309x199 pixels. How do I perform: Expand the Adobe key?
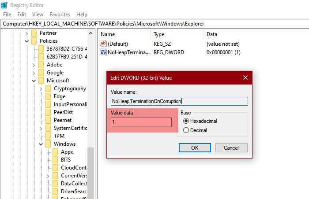(34, 65)
